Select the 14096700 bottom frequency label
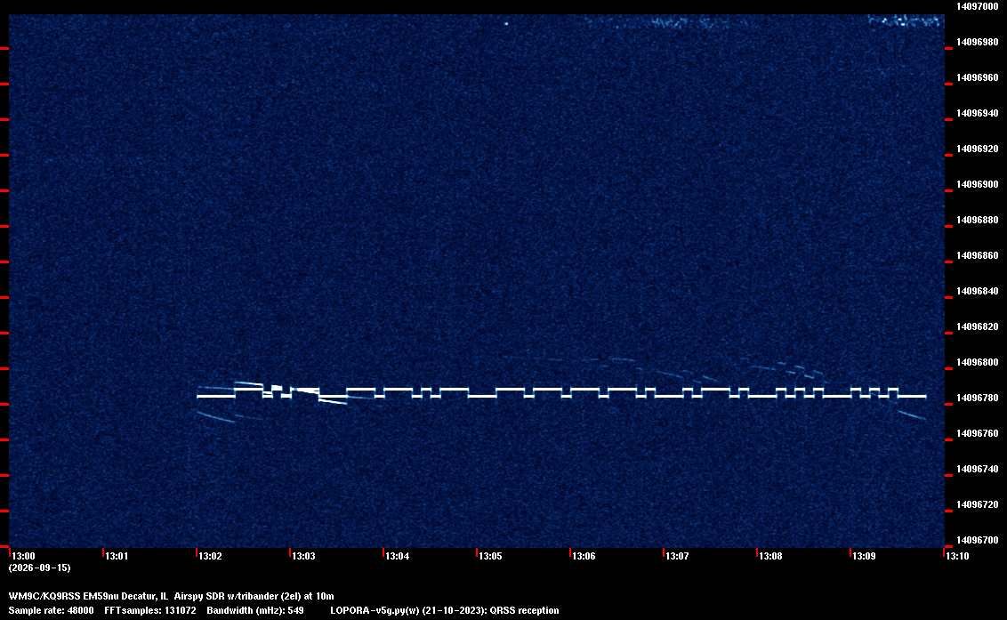The width and height of the screenshot is (1007, 620). (978, 540)
